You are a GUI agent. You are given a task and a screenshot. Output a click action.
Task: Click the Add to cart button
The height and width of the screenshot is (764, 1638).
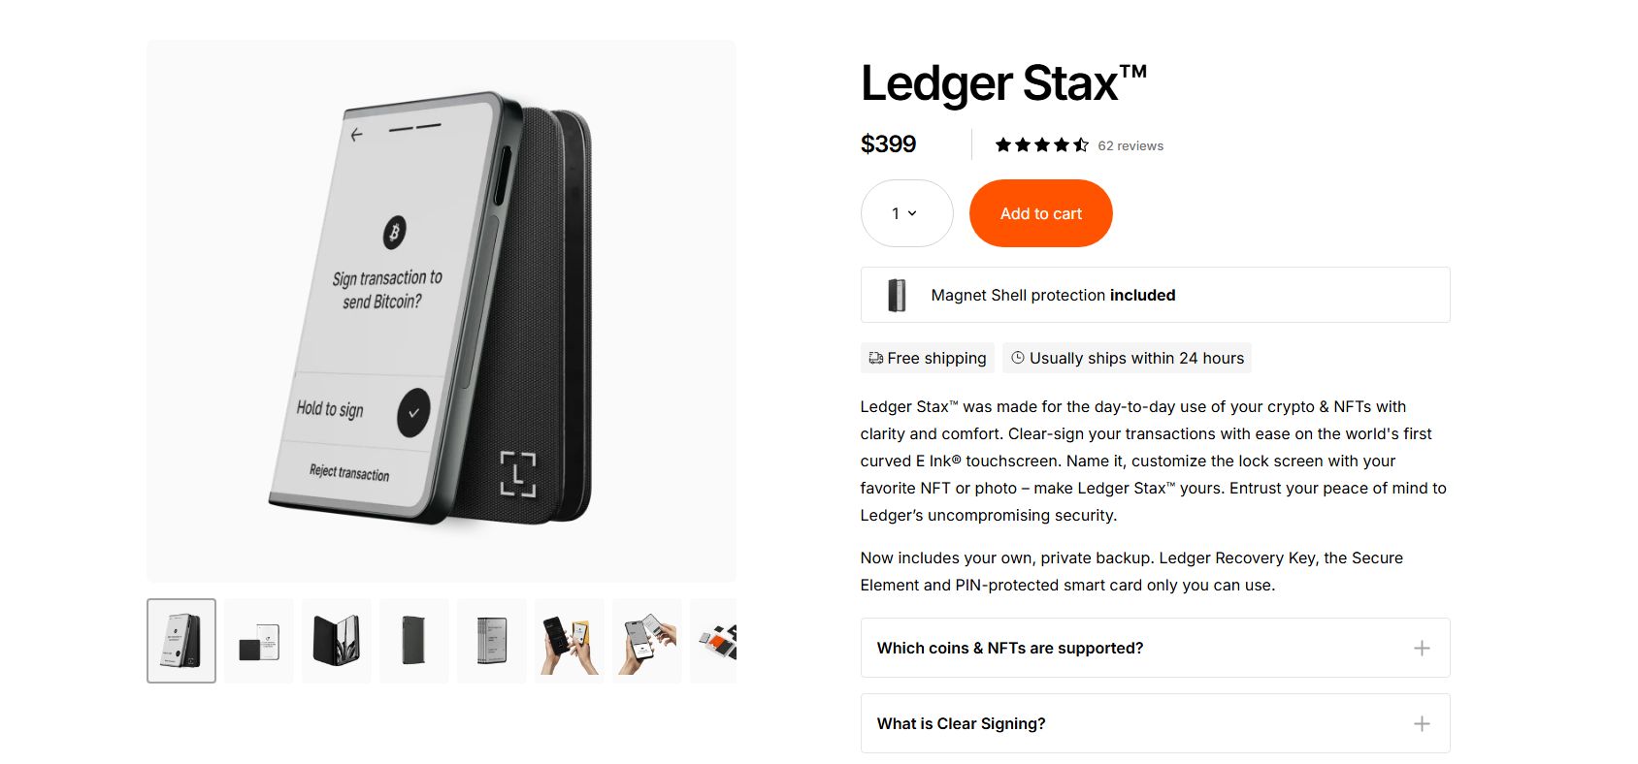point(1040,213)
